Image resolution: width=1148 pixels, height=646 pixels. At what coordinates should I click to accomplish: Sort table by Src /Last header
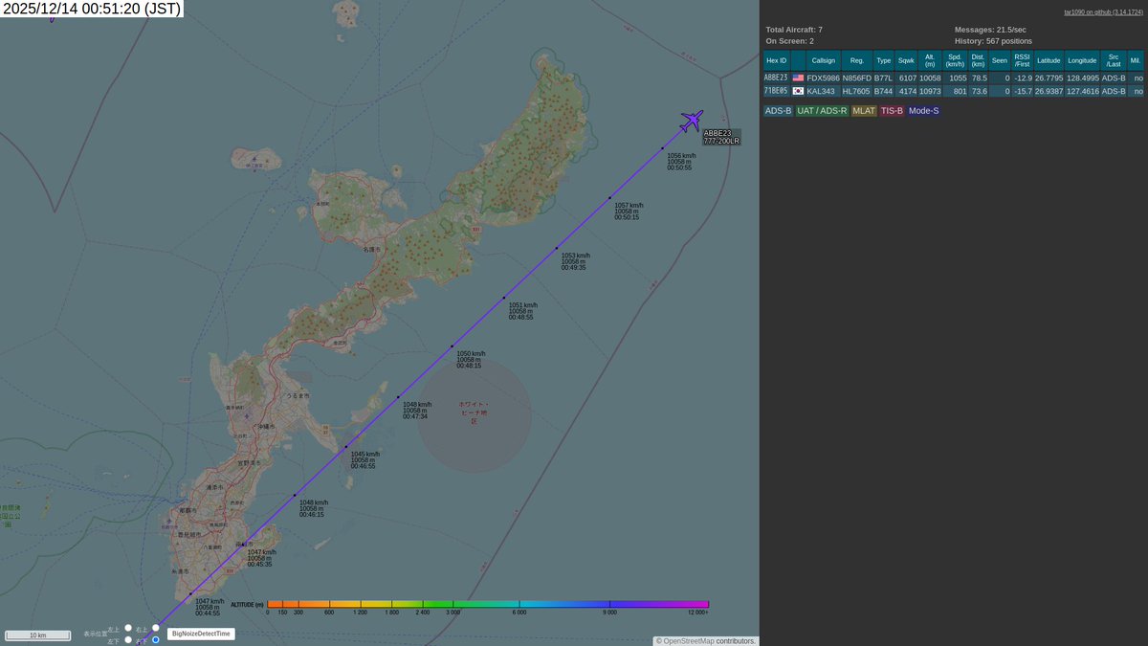tap(1114, 60)
